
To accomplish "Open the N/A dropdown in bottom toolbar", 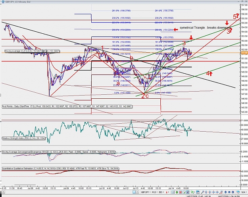I will 244,192.
